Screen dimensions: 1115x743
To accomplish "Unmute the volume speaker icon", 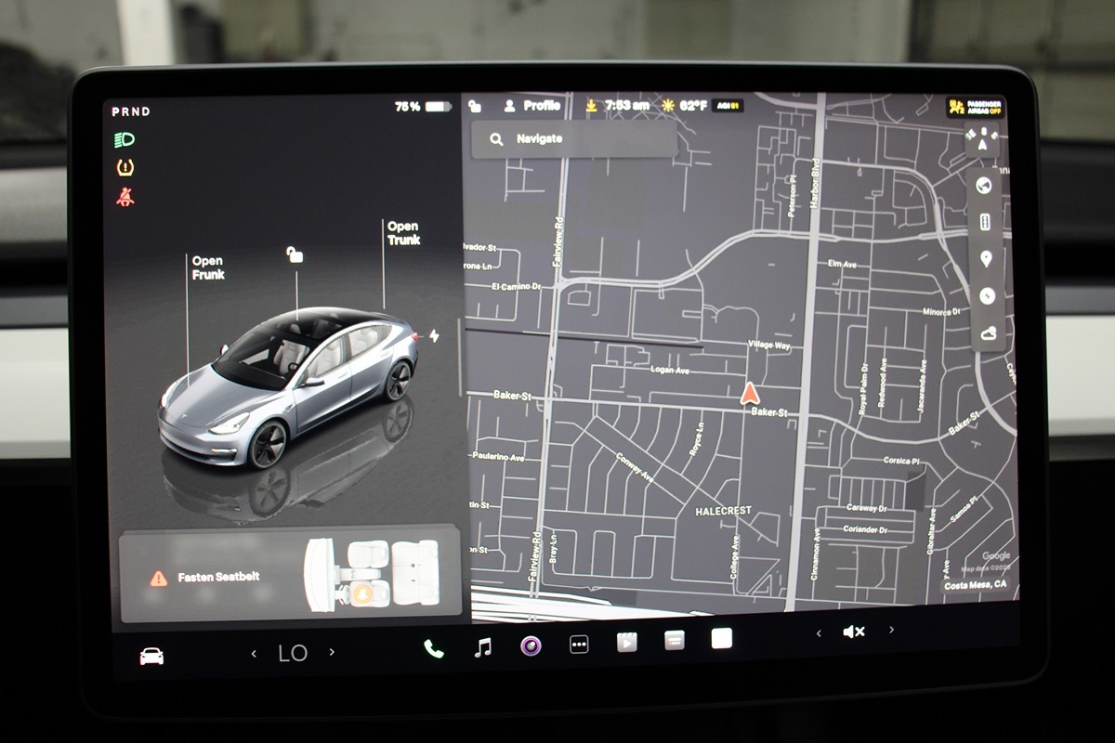I will tap(853, 632).
